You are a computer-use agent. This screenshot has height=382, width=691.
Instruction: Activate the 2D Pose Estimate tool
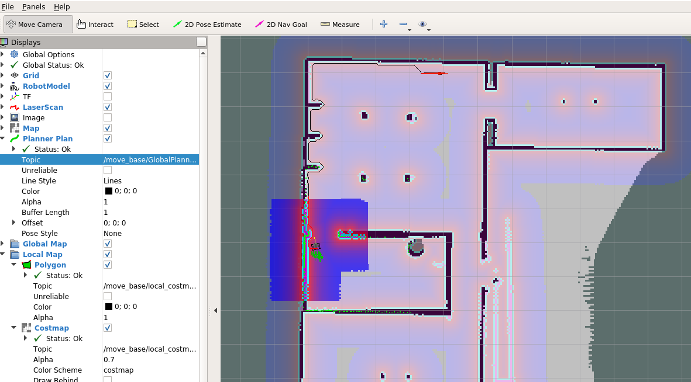pyautogui.click(x=207, y=24)
